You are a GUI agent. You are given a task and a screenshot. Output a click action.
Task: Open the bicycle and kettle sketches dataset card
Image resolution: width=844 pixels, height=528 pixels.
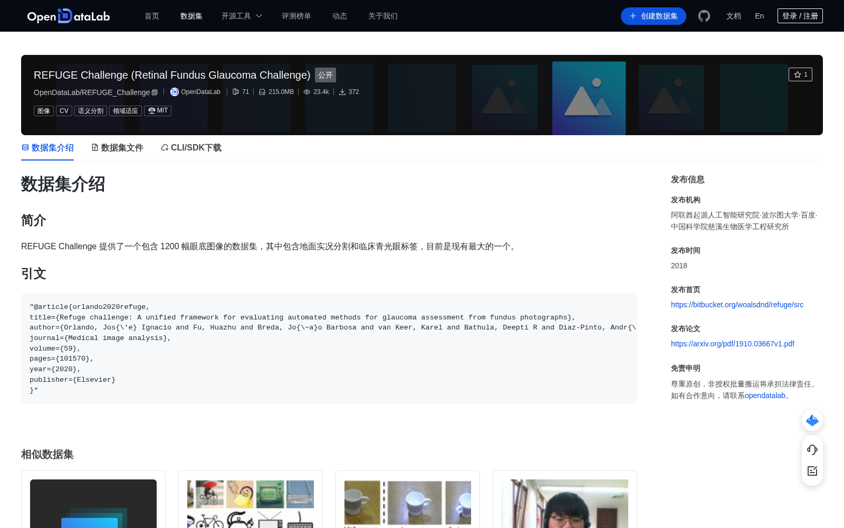[x=251, y=499]
